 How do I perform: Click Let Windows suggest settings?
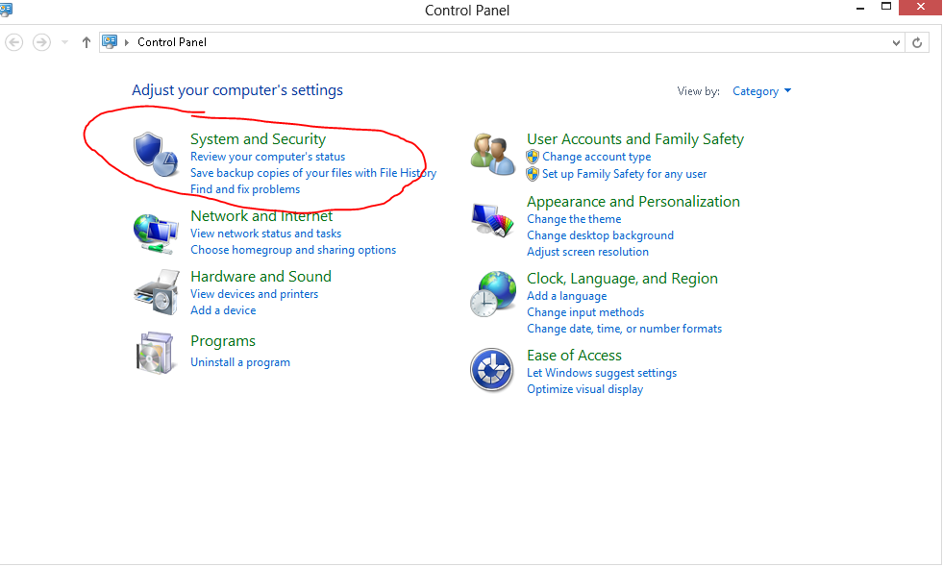(602, 374)
